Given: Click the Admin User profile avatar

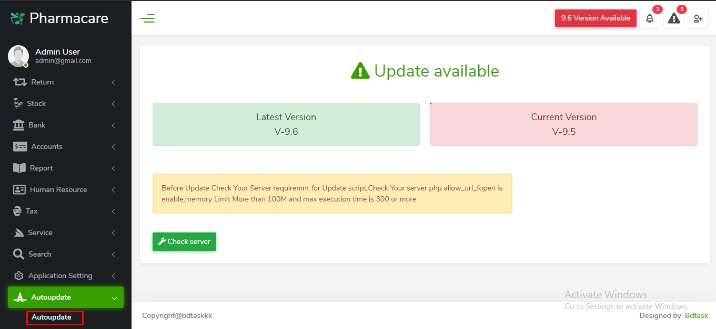Looking at the screenshot, I should click(x=18, y=56).
